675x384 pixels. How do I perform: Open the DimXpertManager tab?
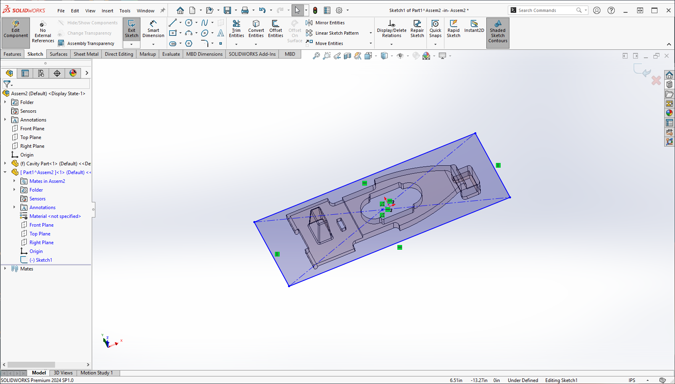coord(57,73)
